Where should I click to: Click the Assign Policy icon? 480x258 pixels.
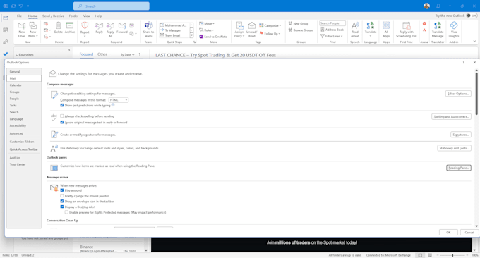pos(239,25)
